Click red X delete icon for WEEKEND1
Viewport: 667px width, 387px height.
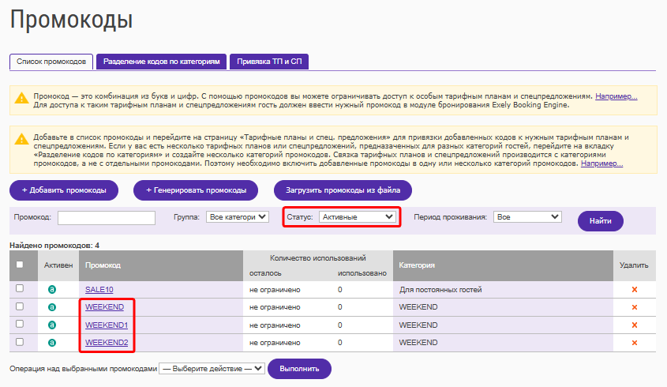tap(635, 325)
